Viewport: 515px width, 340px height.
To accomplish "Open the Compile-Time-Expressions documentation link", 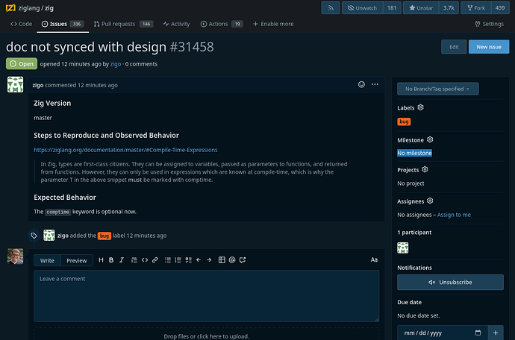I will [125, 150].
